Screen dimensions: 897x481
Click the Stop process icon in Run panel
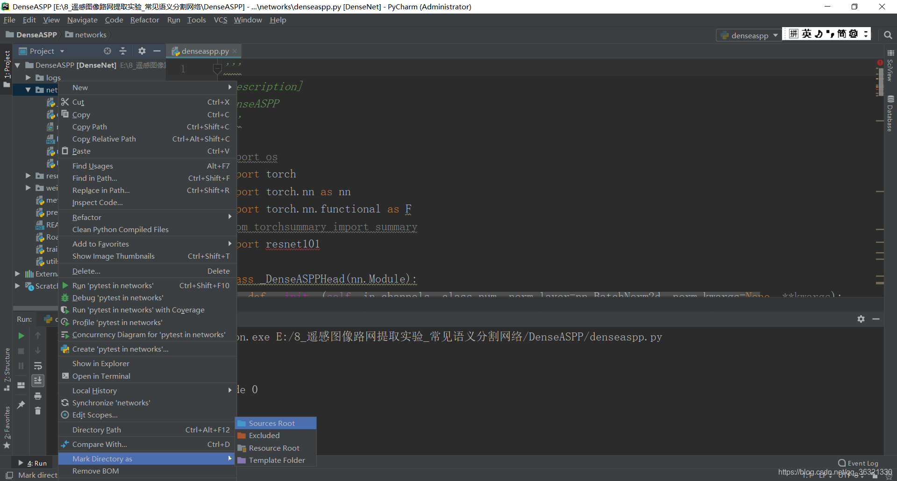click(21, 351)
